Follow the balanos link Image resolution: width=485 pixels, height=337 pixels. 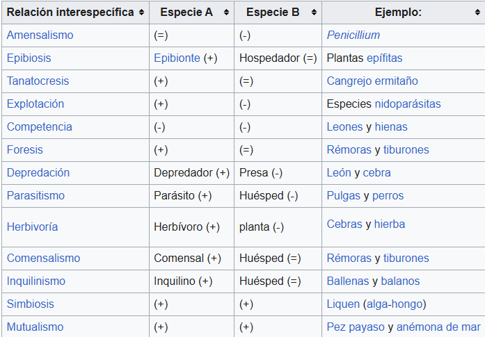400,281
